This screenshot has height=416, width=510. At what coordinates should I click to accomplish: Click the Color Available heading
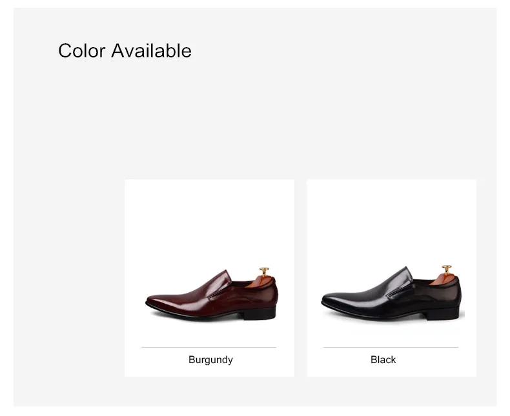point(125,50)
